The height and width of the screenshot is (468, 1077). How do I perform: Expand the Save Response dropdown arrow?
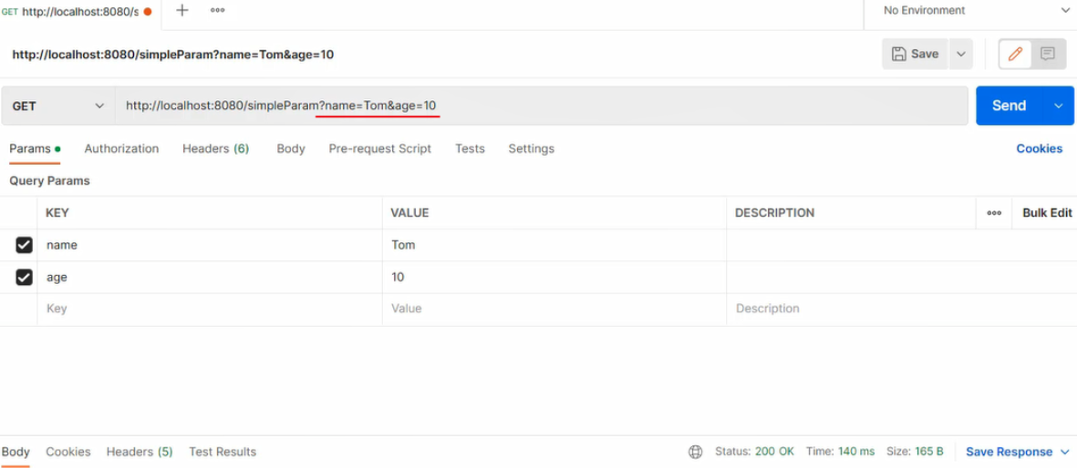[1065, 452]
